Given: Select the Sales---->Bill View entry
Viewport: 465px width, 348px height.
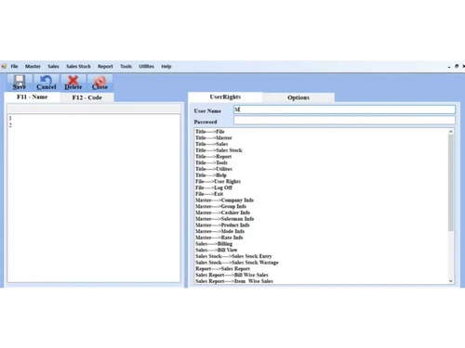Looking at the screenshot, I should (x=217, y=250).
